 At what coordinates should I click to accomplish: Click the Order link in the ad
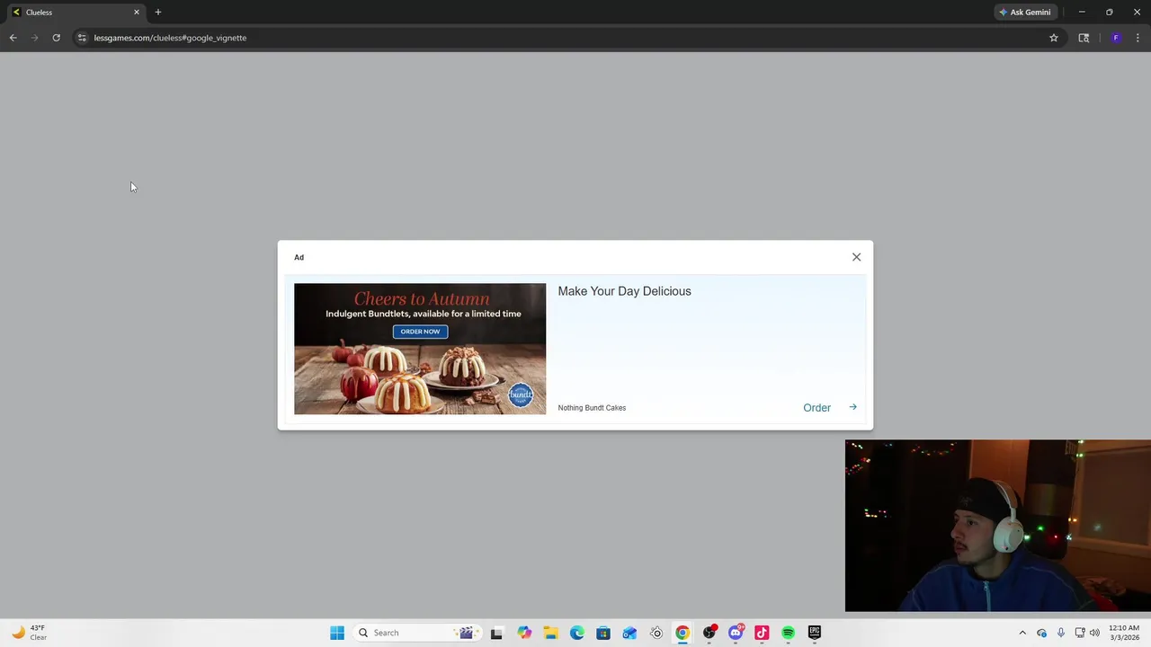(x=816, y=408)
